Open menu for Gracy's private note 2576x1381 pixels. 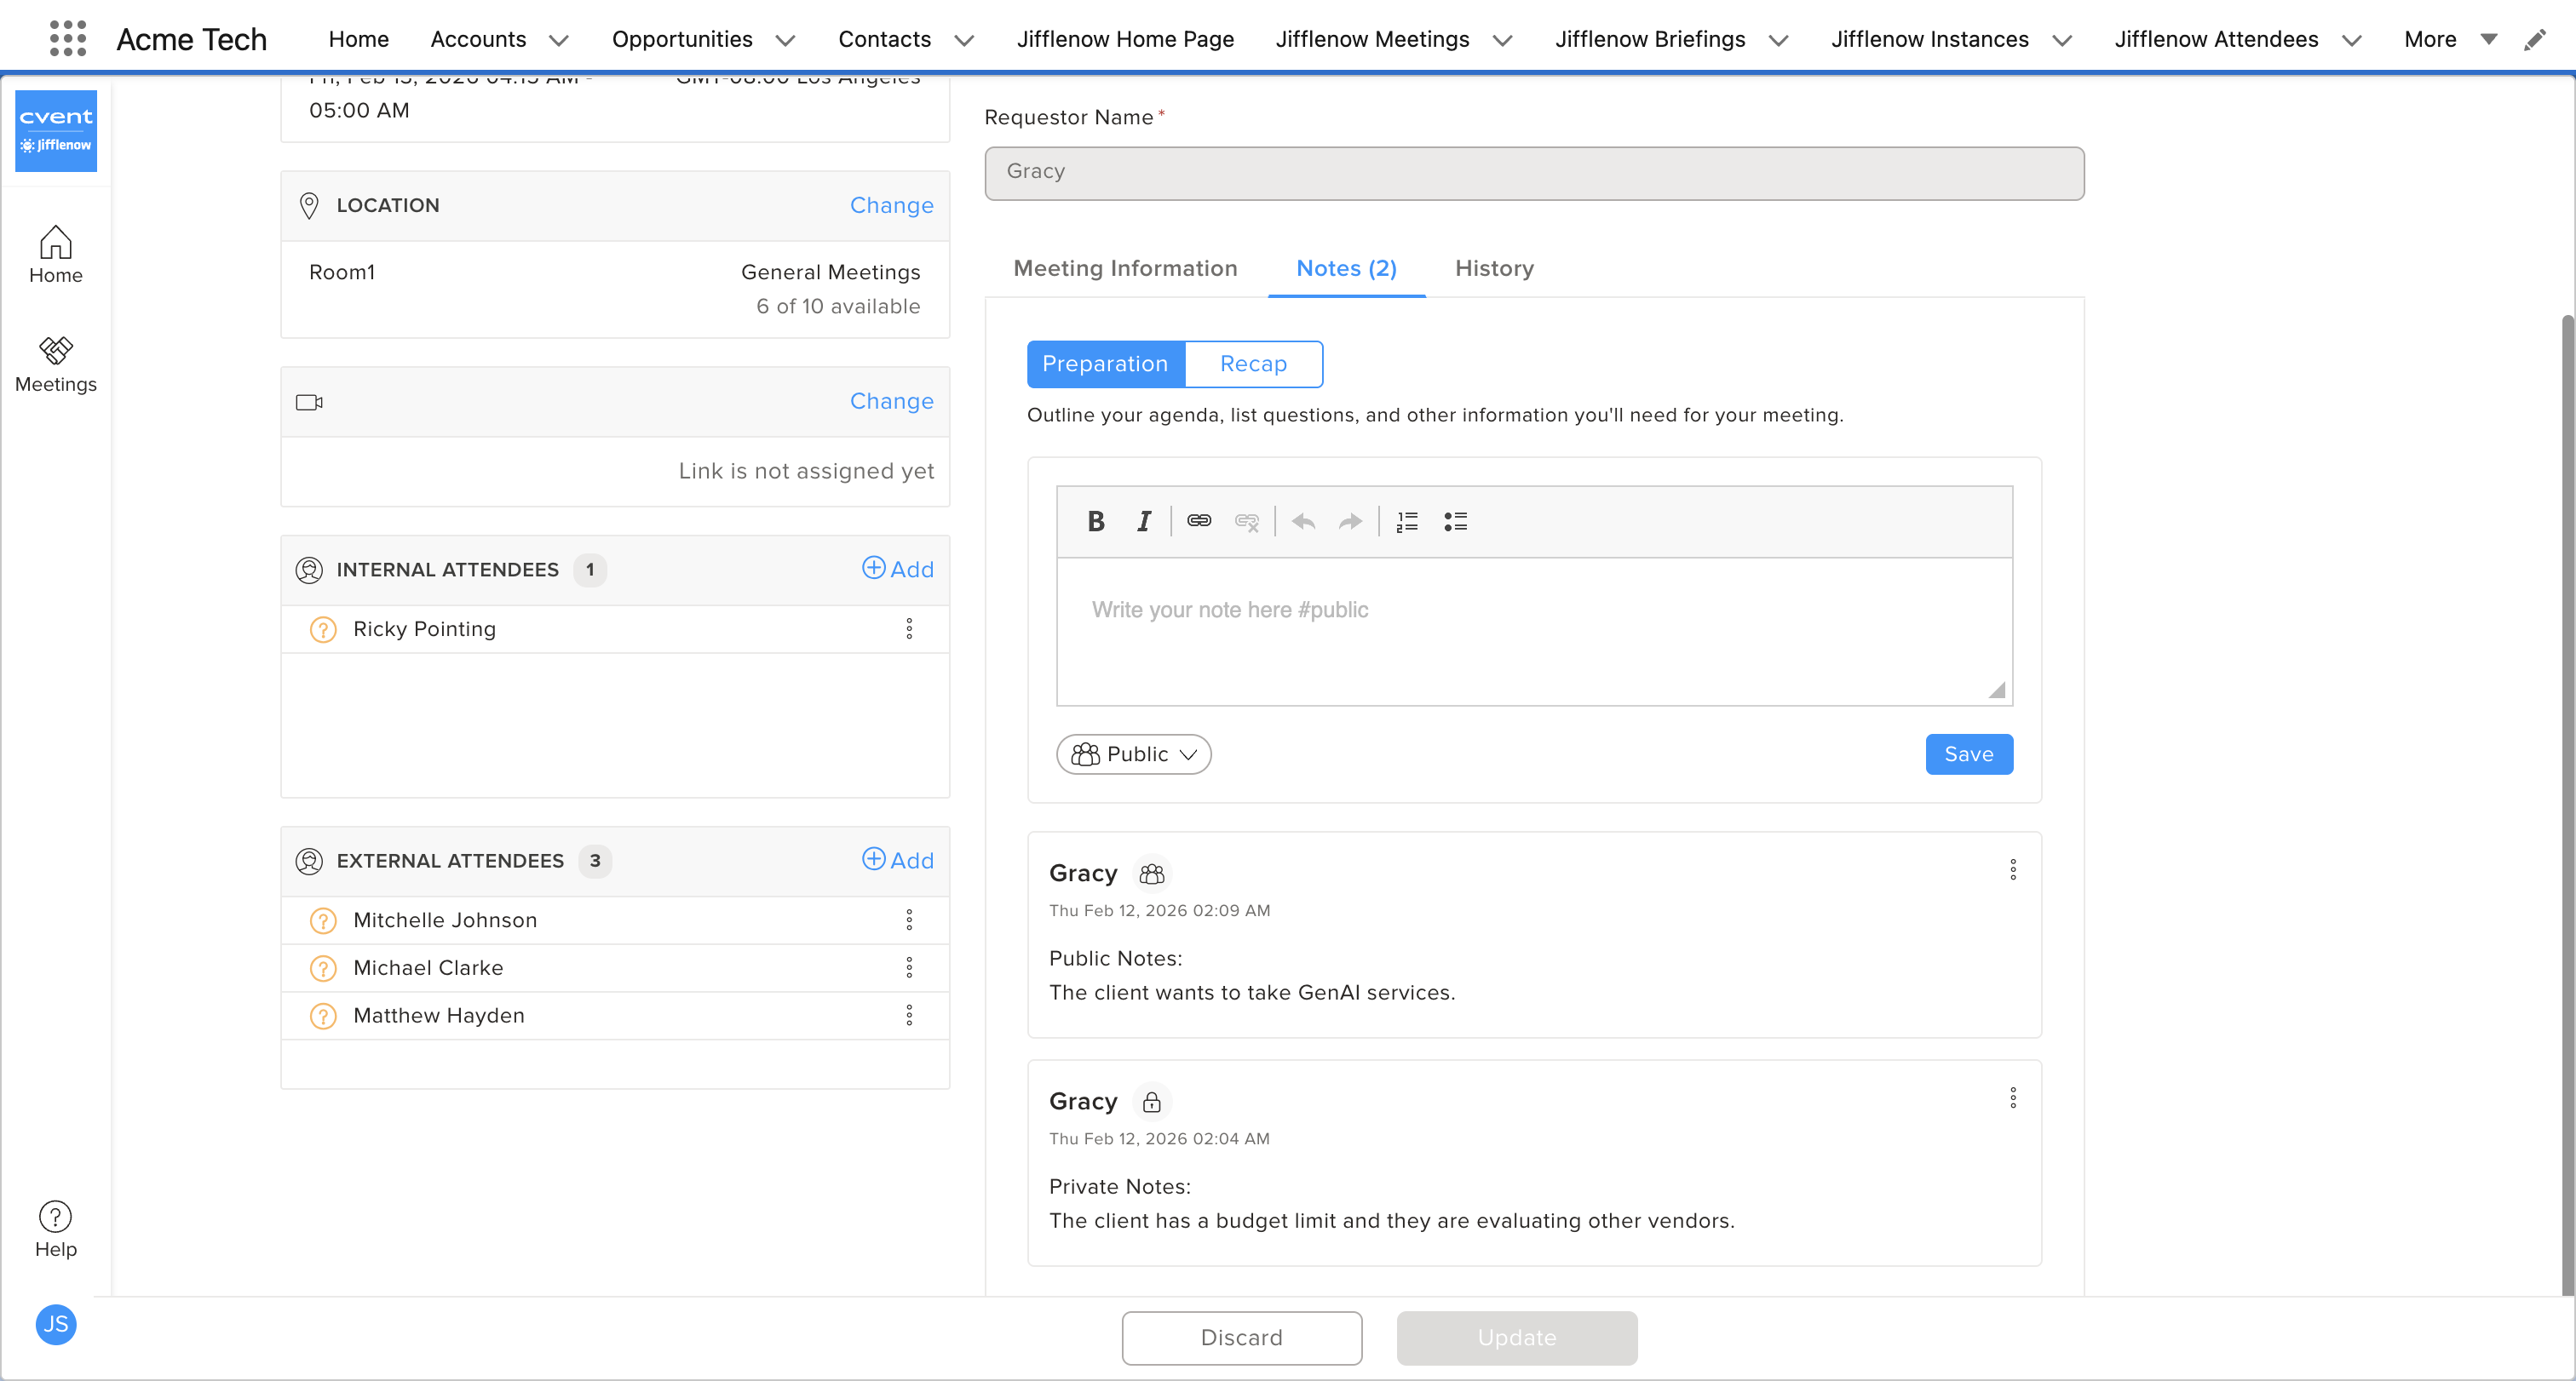coord(2013,1098)
